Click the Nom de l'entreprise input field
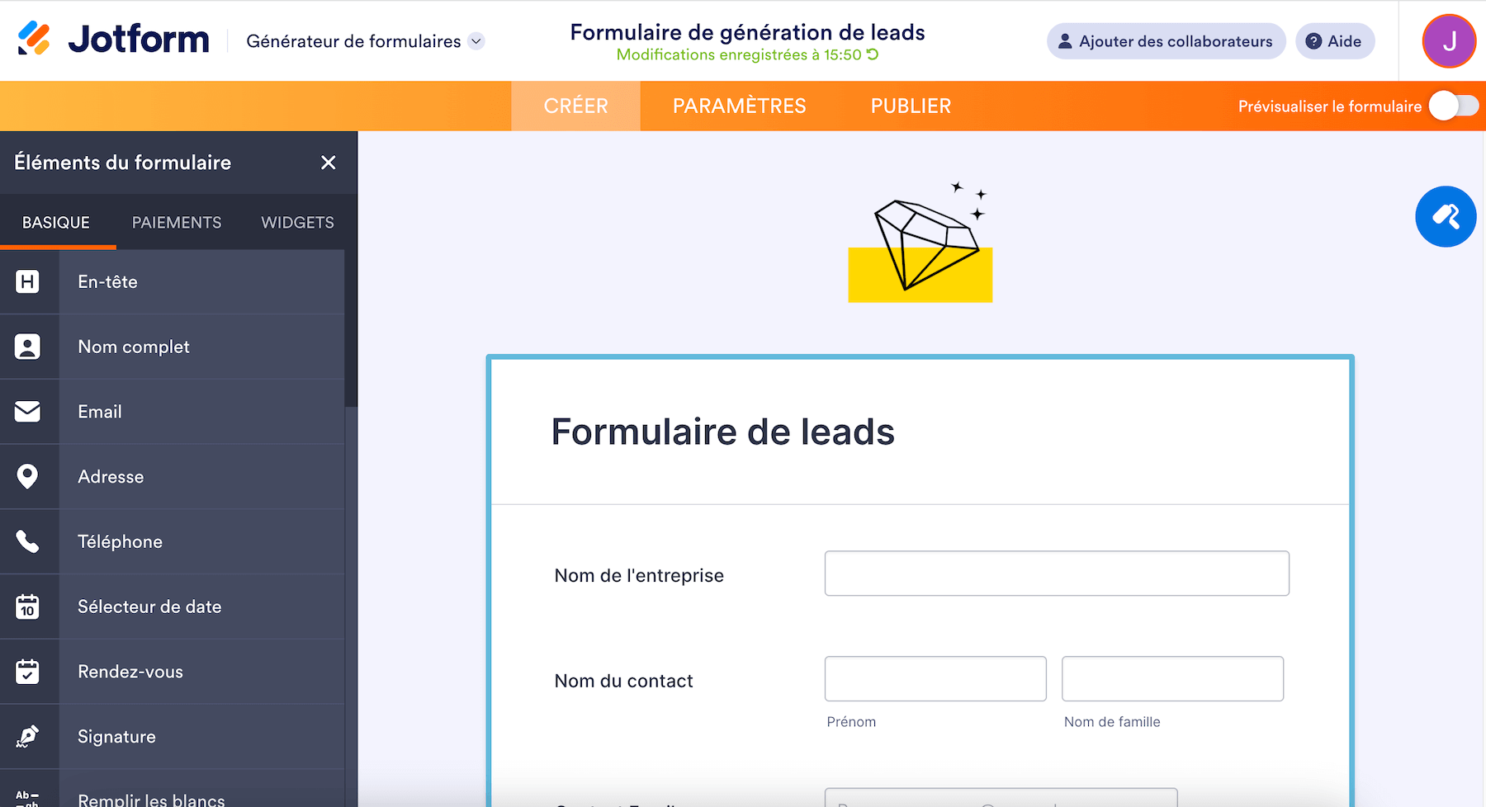The height and width of the screenshot is (807, 1486). pos(1056,573)
